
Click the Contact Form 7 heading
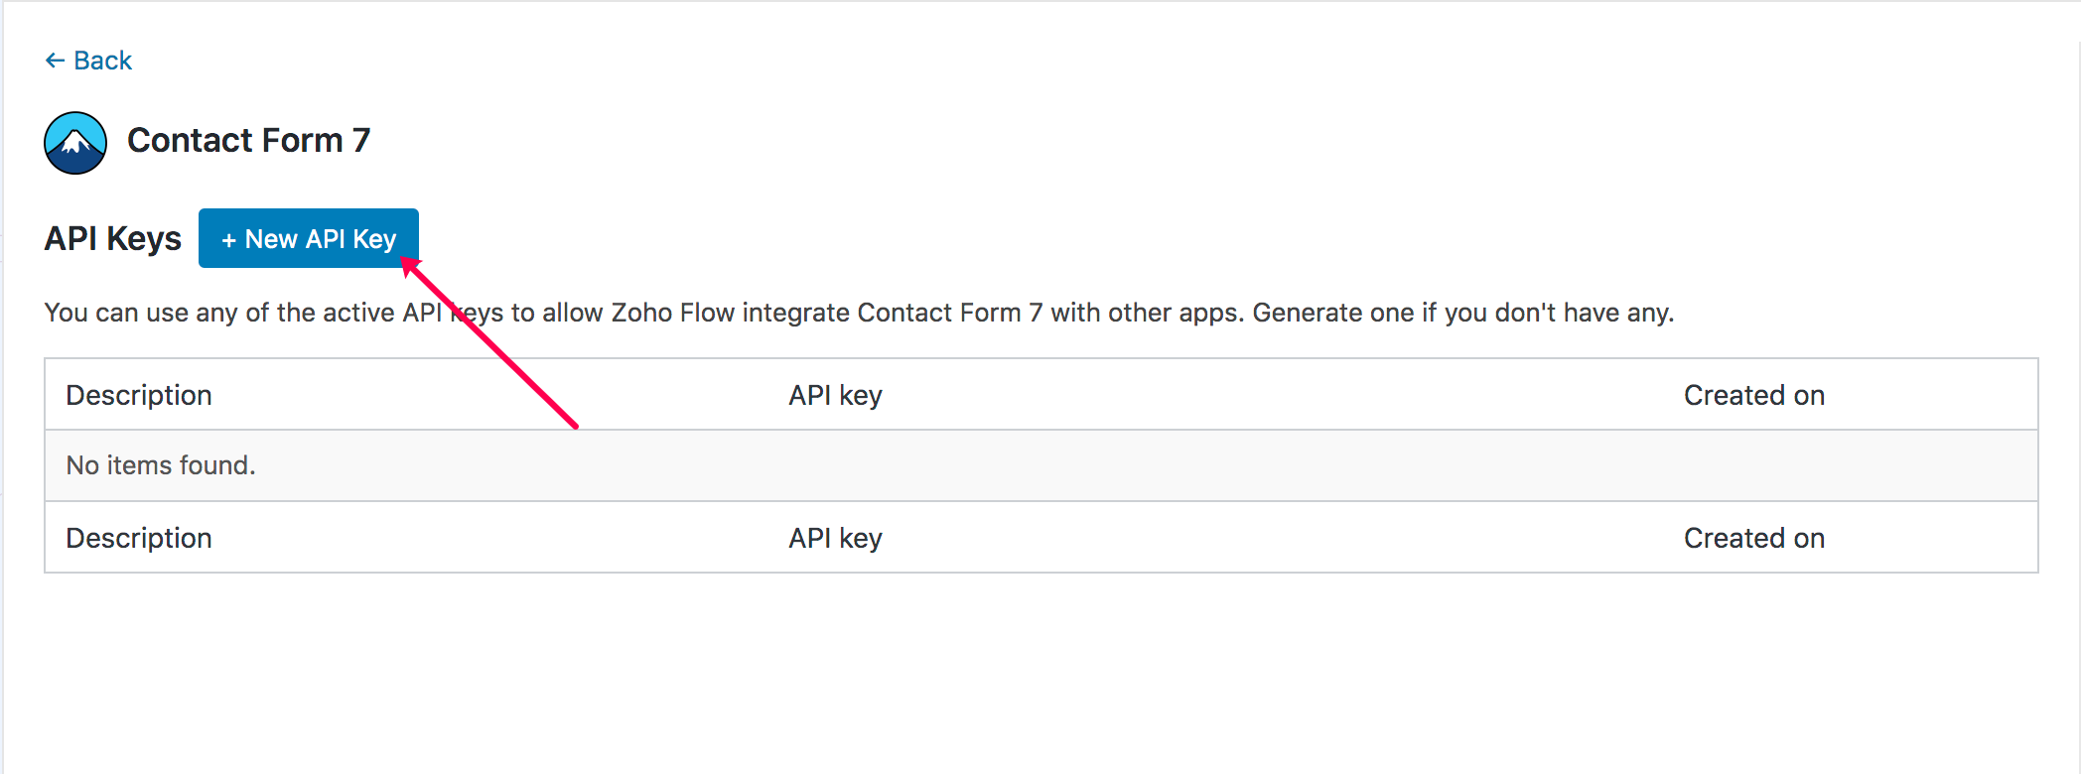[x=248, y=141]
